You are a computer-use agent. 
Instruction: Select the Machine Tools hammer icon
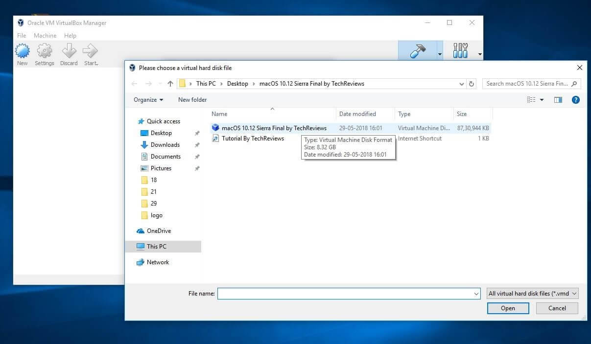point(417,51)
